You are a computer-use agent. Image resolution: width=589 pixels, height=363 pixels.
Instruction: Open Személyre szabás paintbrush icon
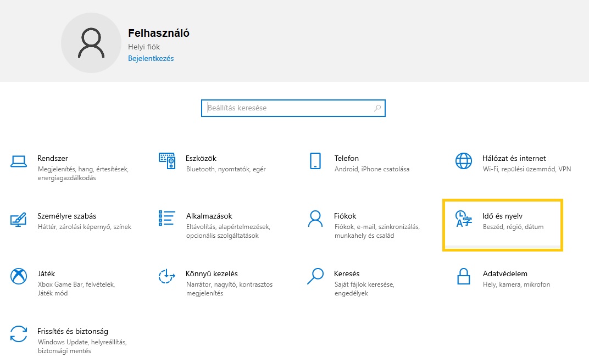tap(19, 219)
